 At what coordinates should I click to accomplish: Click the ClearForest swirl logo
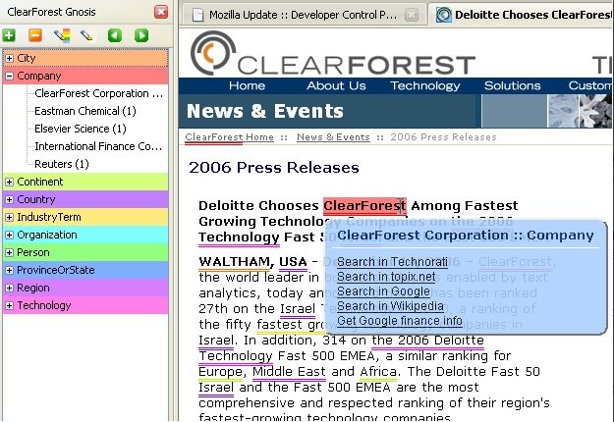coord(213,53)
